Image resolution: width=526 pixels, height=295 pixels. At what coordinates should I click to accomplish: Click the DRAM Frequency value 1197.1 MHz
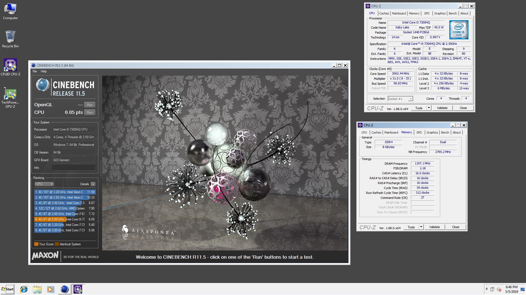coord(422,164)
